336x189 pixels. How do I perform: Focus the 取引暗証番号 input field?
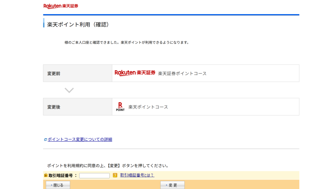tap(94, 176)
